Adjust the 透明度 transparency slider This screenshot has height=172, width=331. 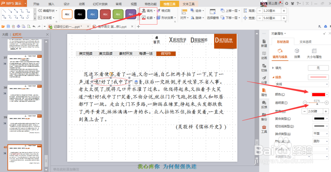tap(317, 103)
